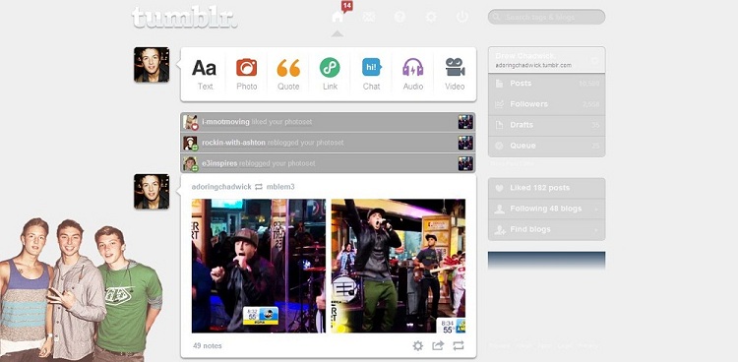This screenshot has height=362, width=738.
Task: Create a new Chat post
Action: click(x=371, y=74)
